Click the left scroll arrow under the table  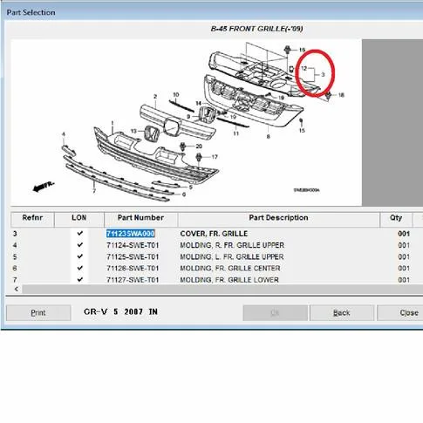click(x=17, y=290)
